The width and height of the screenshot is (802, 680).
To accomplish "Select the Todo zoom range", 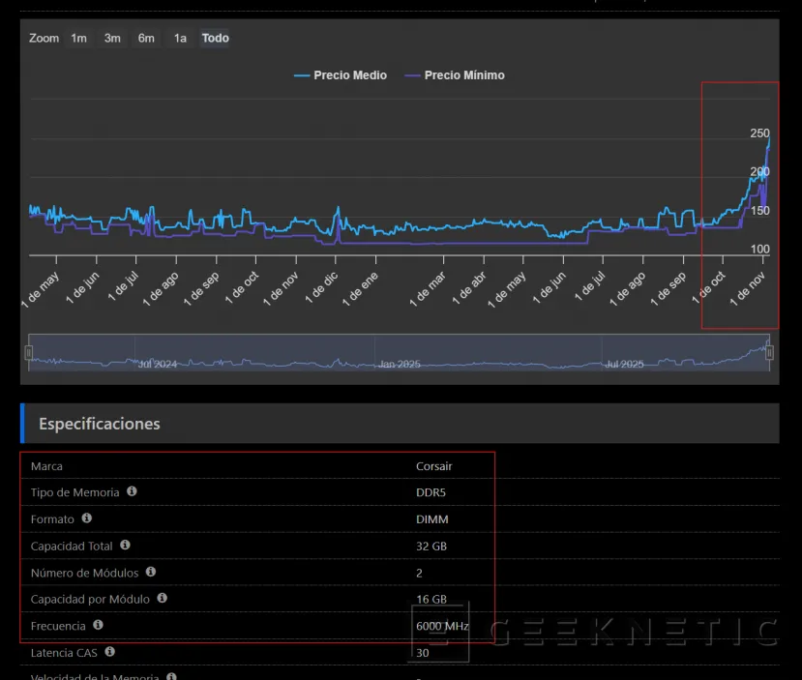I will pyautogui.click(x=216, y=39).
